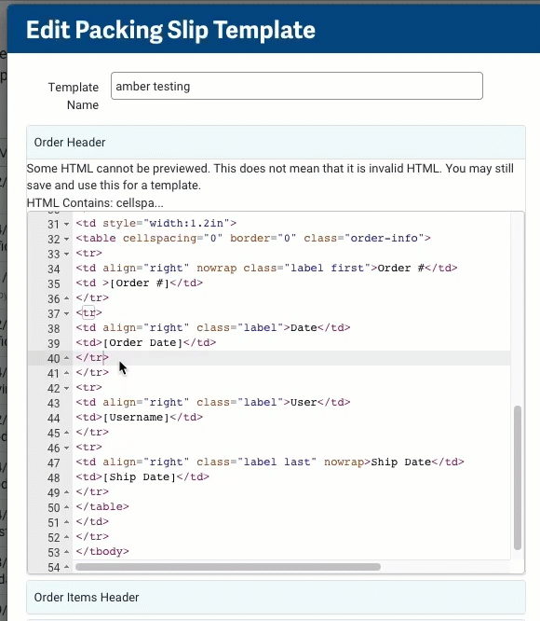
Task: Fold the tr block at line 46
Action: pos(66,448)
